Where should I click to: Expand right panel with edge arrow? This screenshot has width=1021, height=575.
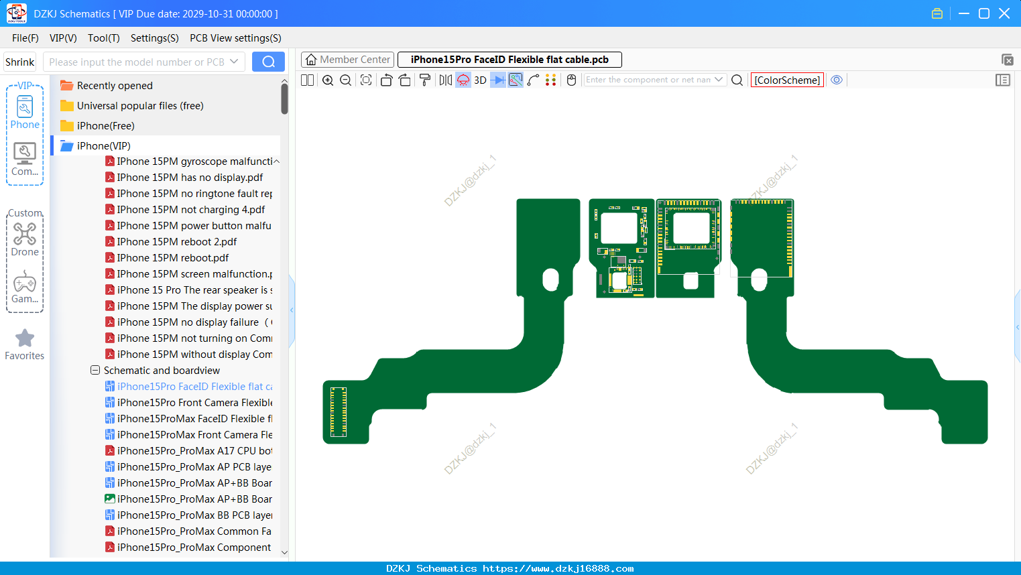tap(1018, 327)
